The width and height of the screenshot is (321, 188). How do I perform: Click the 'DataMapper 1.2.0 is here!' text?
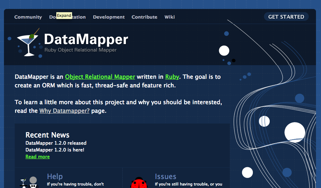55,150
